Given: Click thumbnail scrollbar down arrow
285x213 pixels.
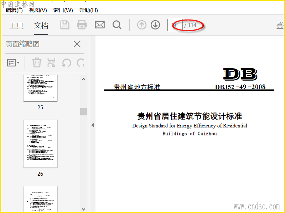Looking at the screenshot, I should coord(84,209).
